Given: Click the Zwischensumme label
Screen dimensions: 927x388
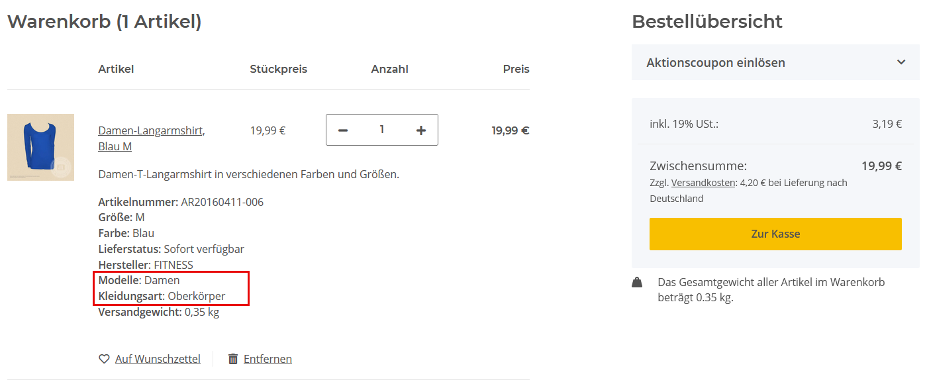Looking at the screenshot, I should 698,166.
